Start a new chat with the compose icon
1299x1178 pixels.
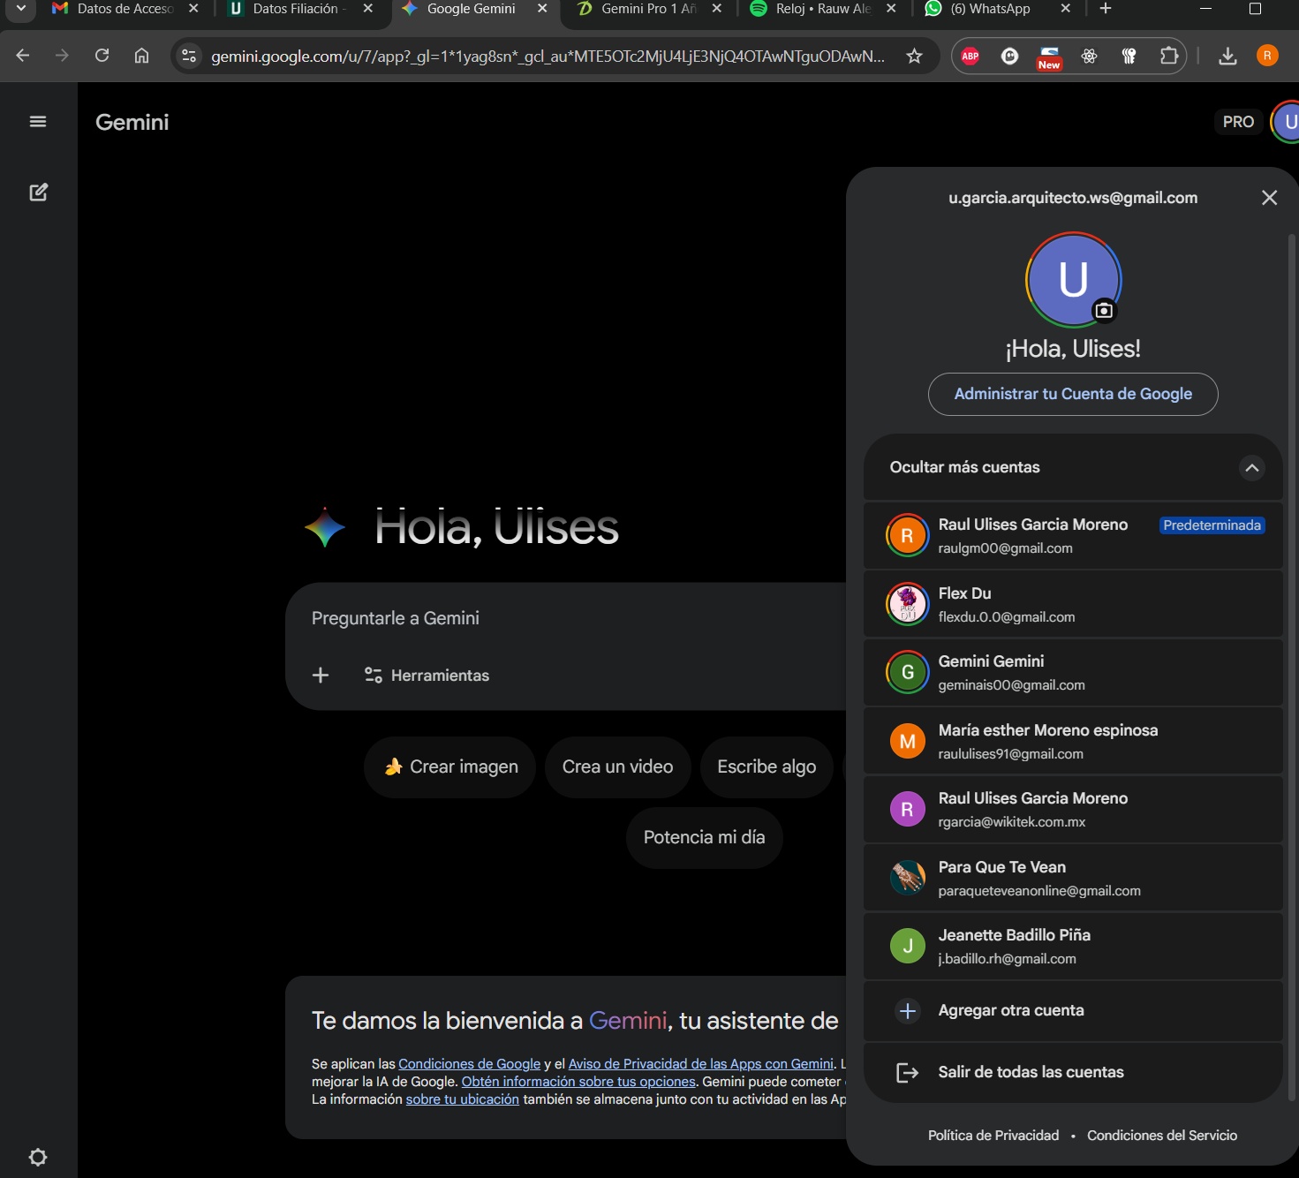pos(38,193)
